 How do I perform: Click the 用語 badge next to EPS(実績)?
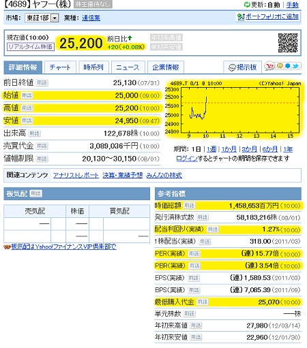[194, 278]
